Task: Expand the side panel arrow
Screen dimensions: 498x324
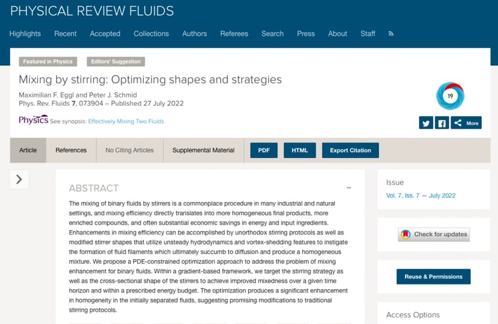Action: point(19,179)
